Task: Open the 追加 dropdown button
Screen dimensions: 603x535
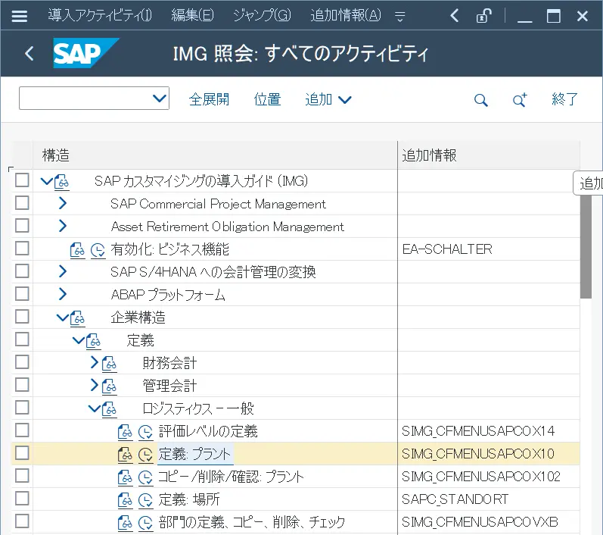Action: click(x=328, y=100)
